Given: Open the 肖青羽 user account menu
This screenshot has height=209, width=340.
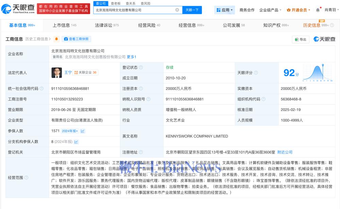Looking at the screenshot, I should click(332, 10).
